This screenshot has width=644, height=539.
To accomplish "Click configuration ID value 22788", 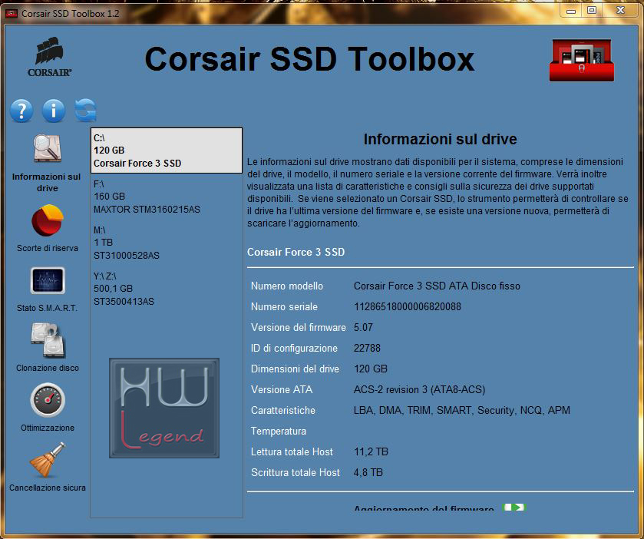I will tap(367, 348).
